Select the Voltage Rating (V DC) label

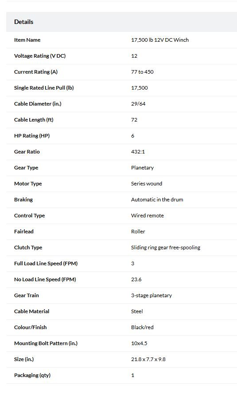[x=40, y=56]
